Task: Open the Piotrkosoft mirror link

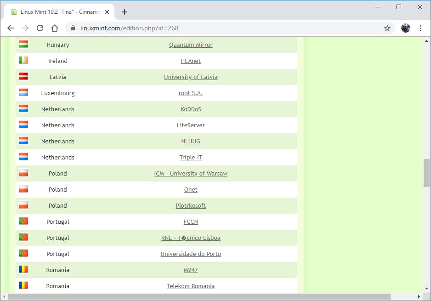Action: point(191,205)
